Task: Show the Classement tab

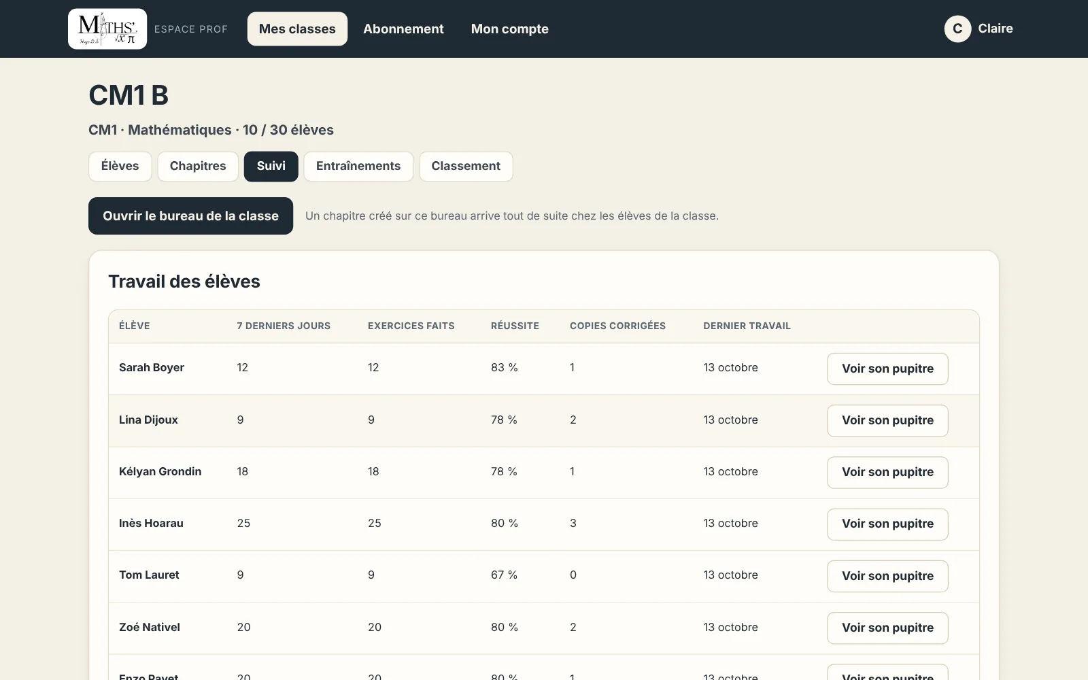Action: tap(466, 166)
